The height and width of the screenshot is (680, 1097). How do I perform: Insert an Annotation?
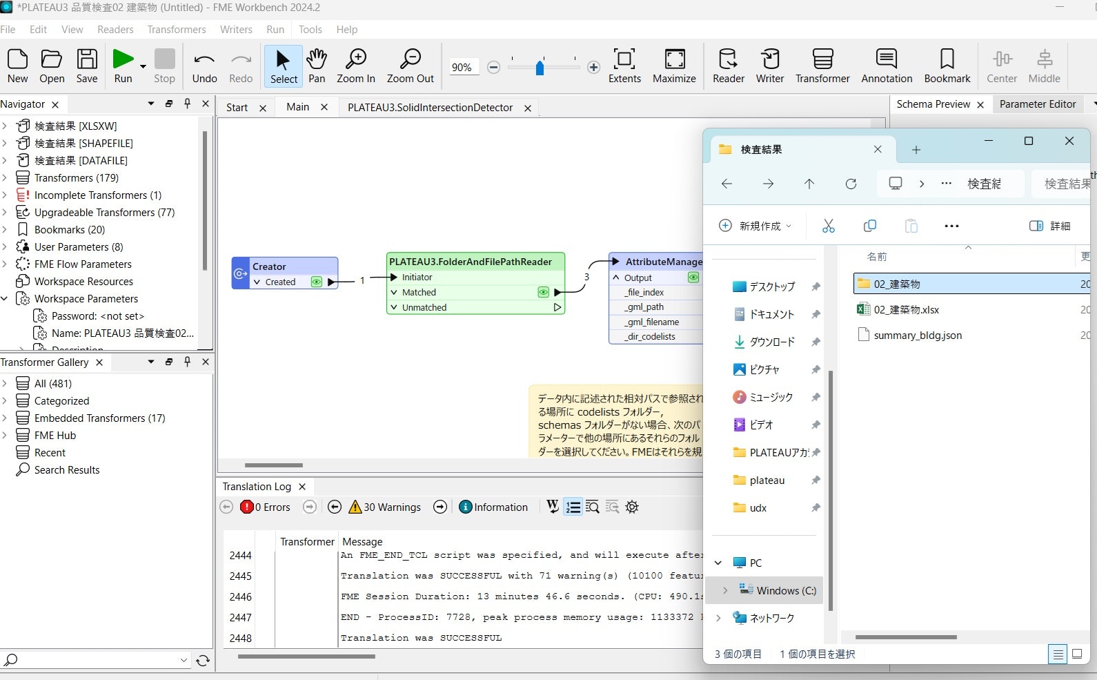[x=887, y=66]
